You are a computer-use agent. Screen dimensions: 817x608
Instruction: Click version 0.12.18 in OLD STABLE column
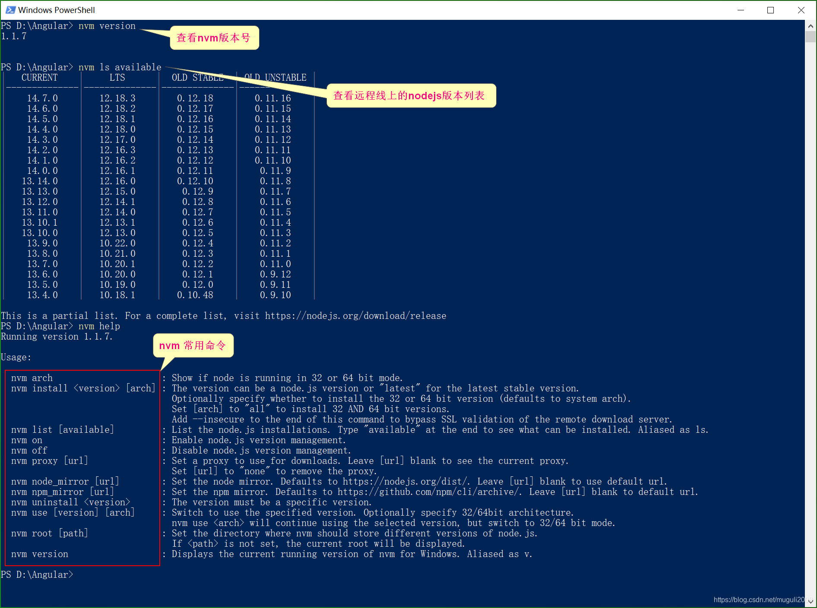pos(195,98)
